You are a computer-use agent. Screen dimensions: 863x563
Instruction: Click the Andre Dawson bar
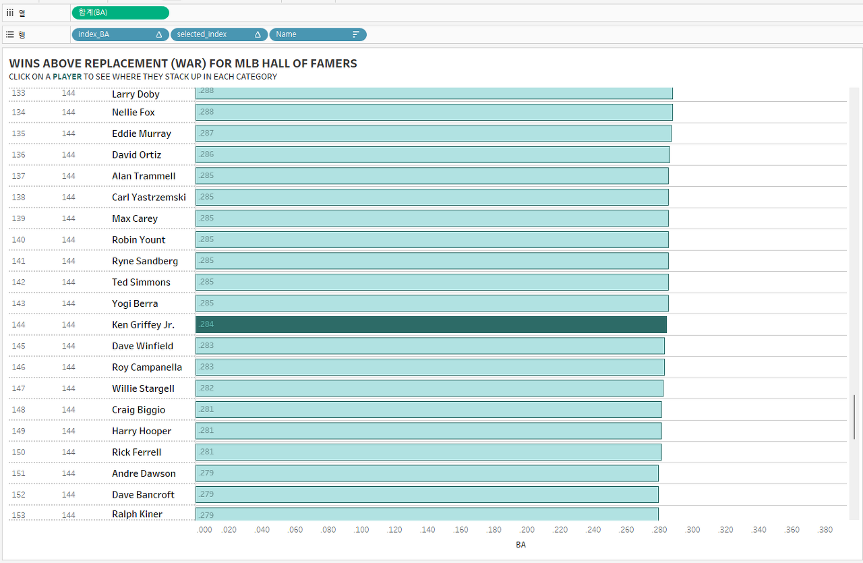click(427, 473)
